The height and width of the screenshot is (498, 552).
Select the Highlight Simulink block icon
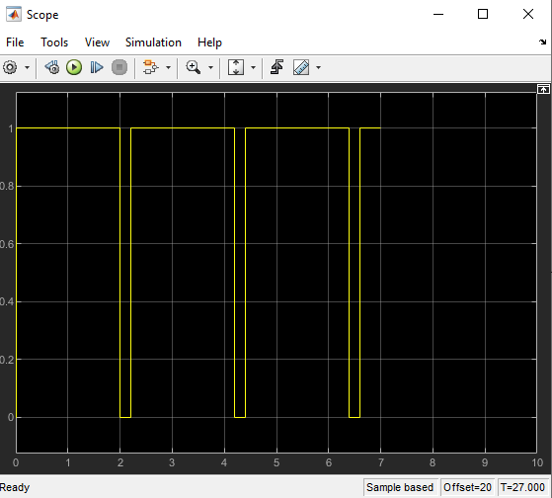coord(151,67)
